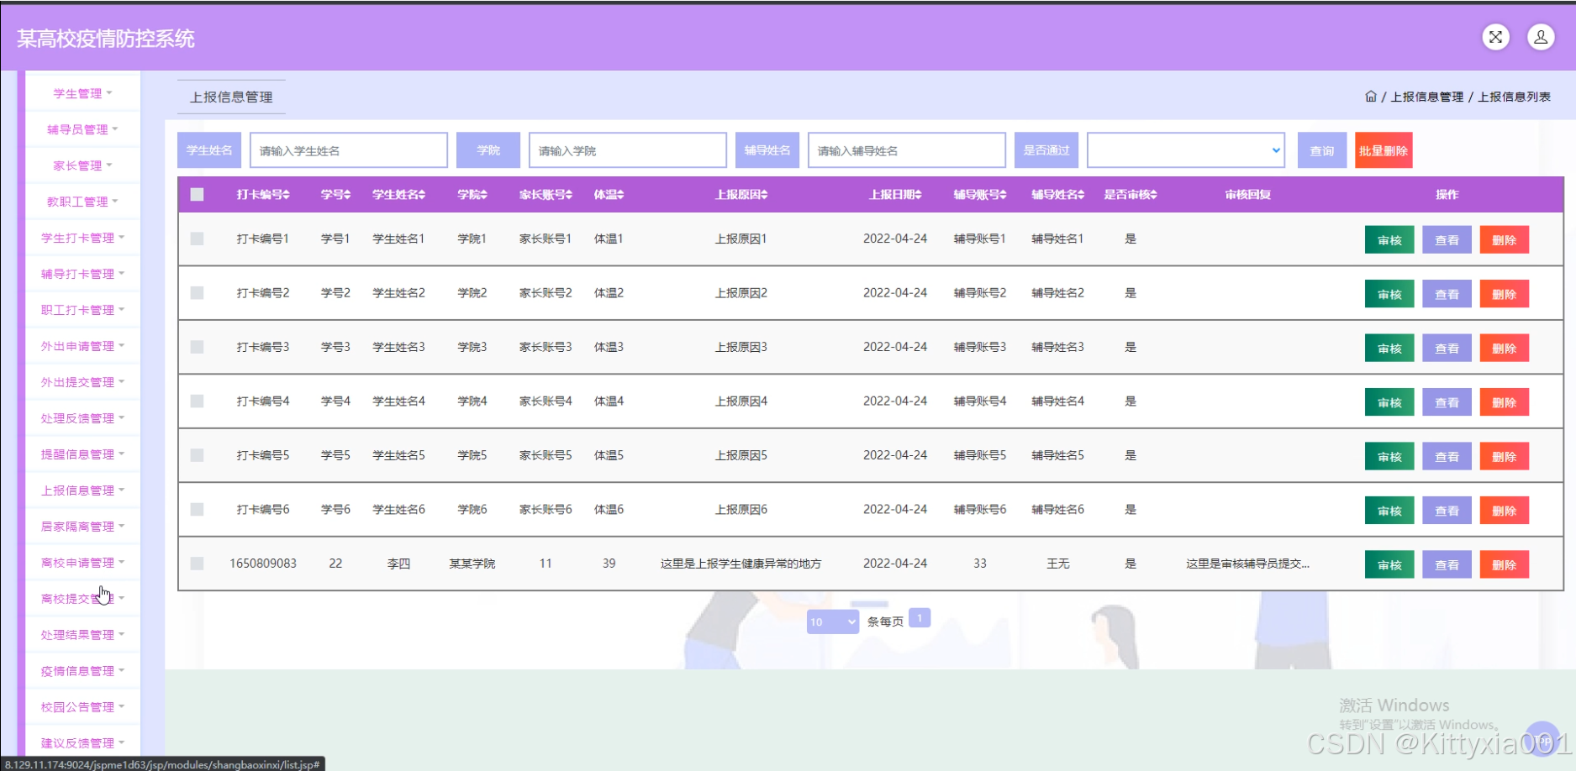Open 居家隔离管理 in the sidebar
1576x771 pixels.
[x=82, y=527]
